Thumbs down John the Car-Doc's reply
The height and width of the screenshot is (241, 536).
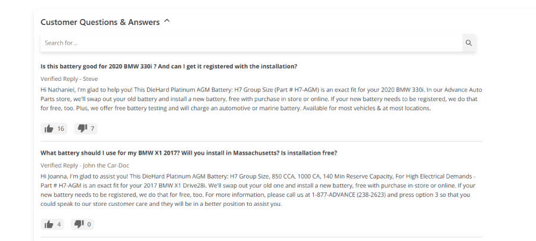click(x=79, y=224)
